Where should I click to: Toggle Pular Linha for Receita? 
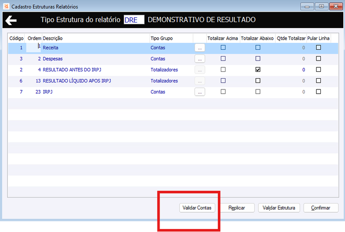(318, 48)
